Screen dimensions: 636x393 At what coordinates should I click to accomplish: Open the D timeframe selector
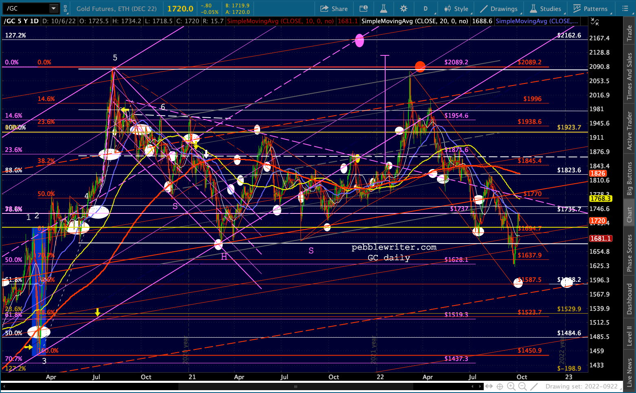425,9
